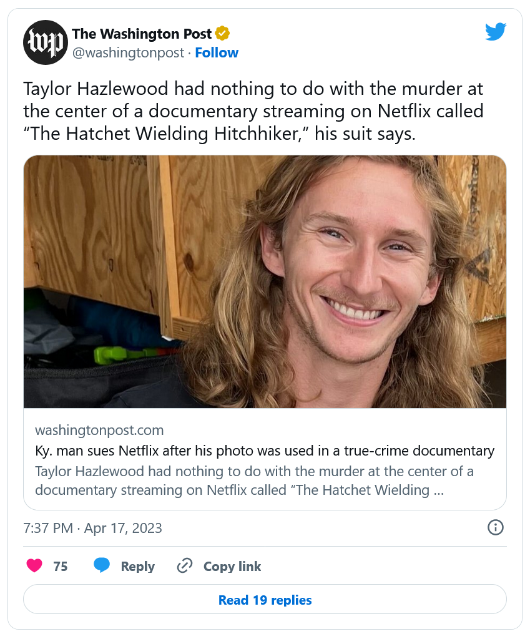
Task: Click the Washington Post profile avatar
Action: click(x=45, y=42)
